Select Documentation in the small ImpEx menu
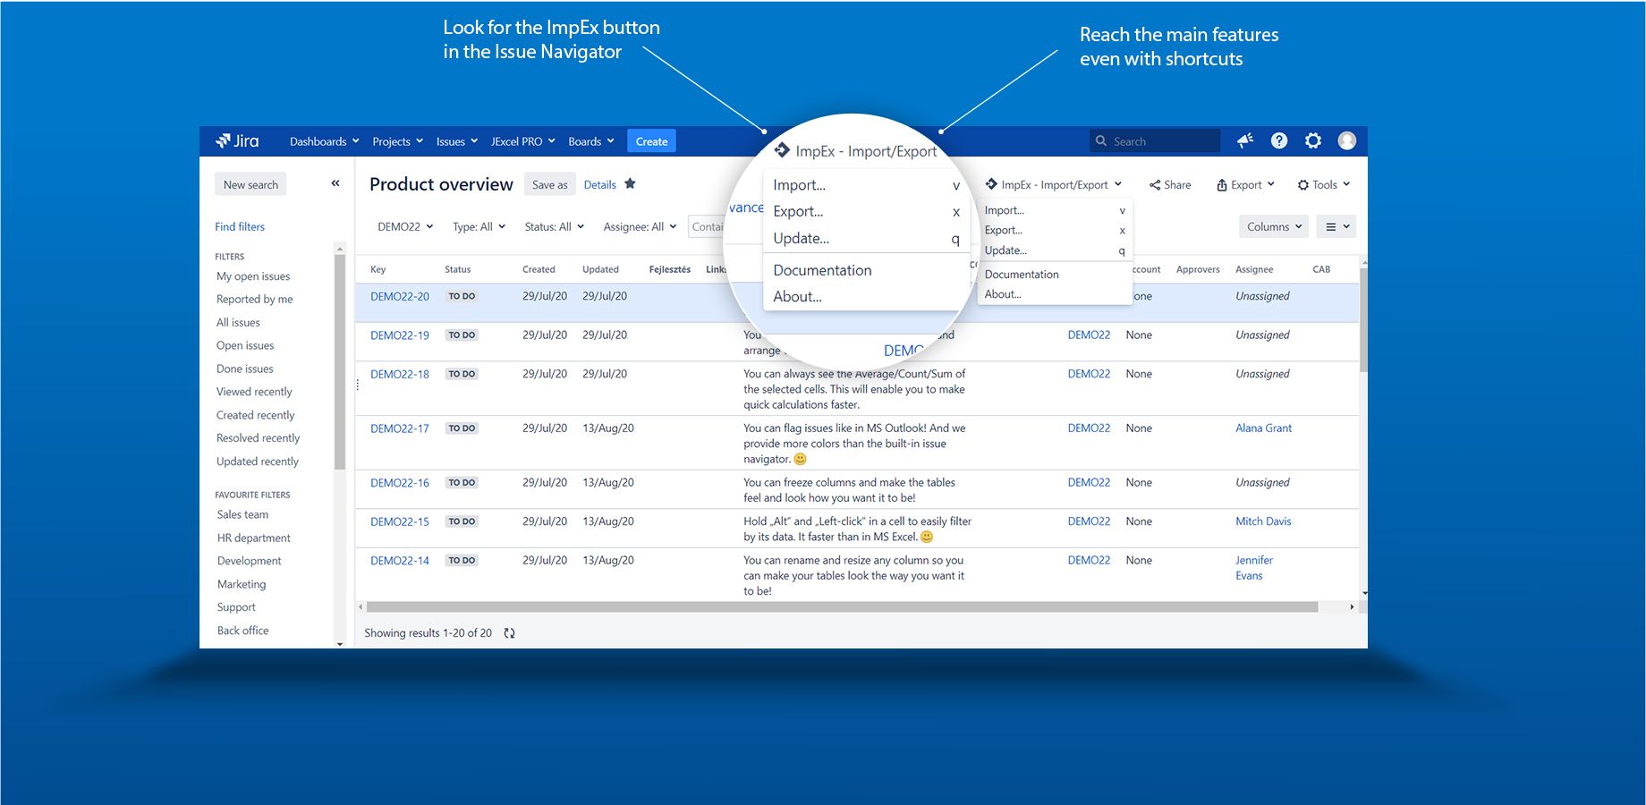 1054,275
